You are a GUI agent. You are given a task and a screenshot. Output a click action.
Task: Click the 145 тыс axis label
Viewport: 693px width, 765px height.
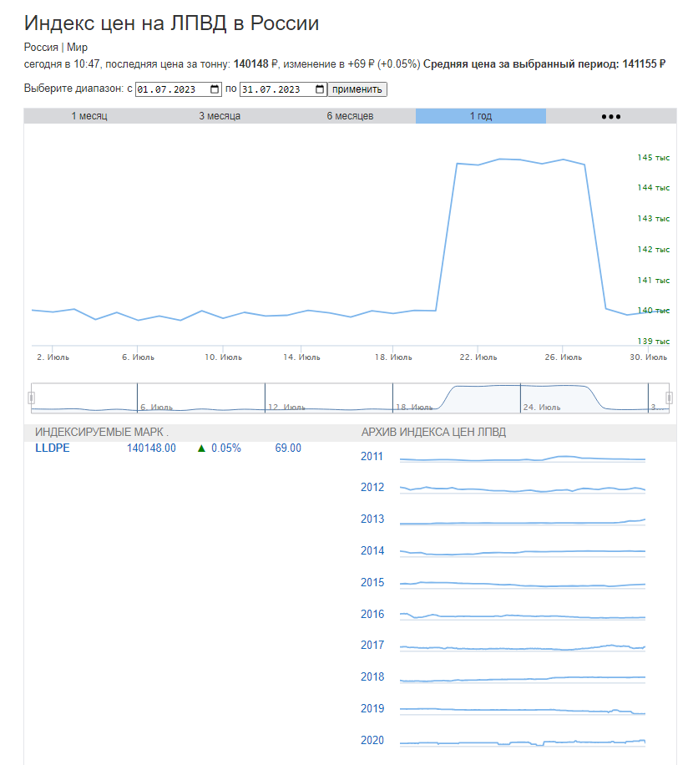coord(654,158)
